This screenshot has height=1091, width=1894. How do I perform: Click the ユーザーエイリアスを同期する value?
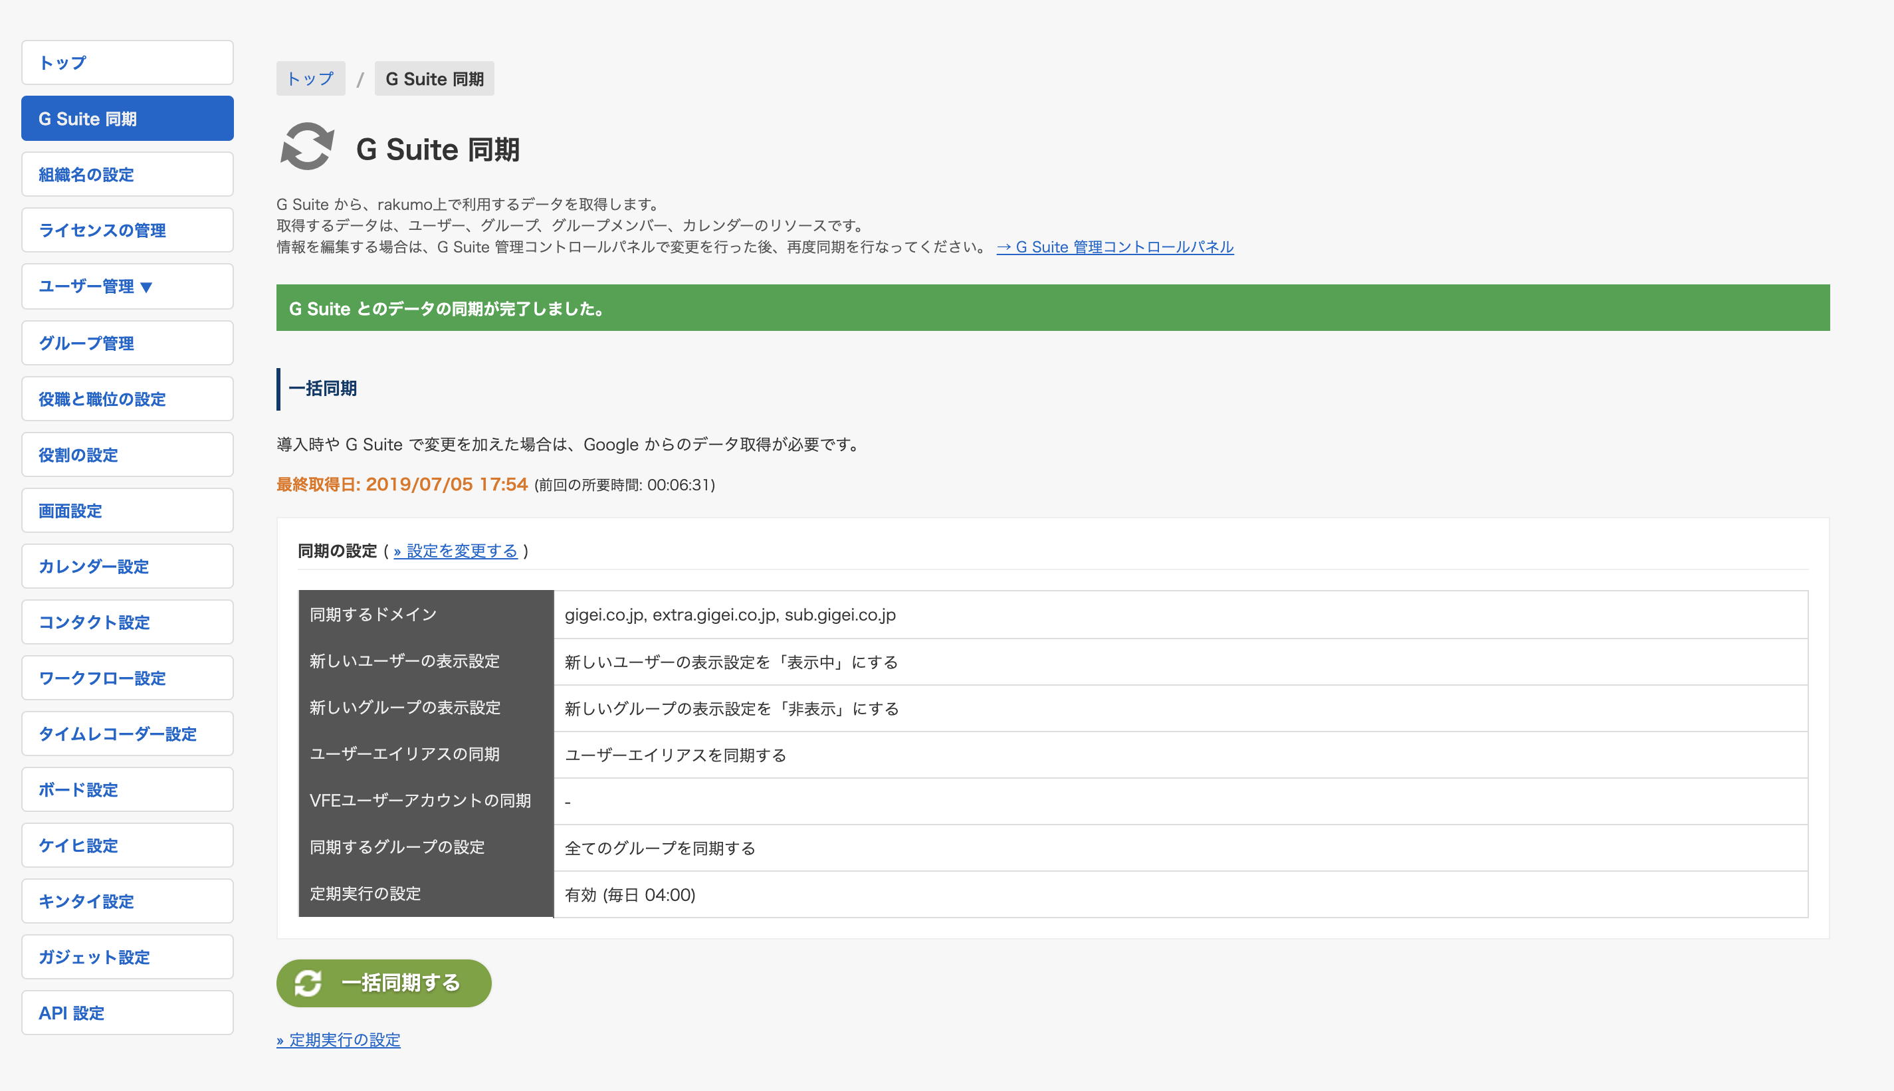pyautogui.click(x=676, y=755)
